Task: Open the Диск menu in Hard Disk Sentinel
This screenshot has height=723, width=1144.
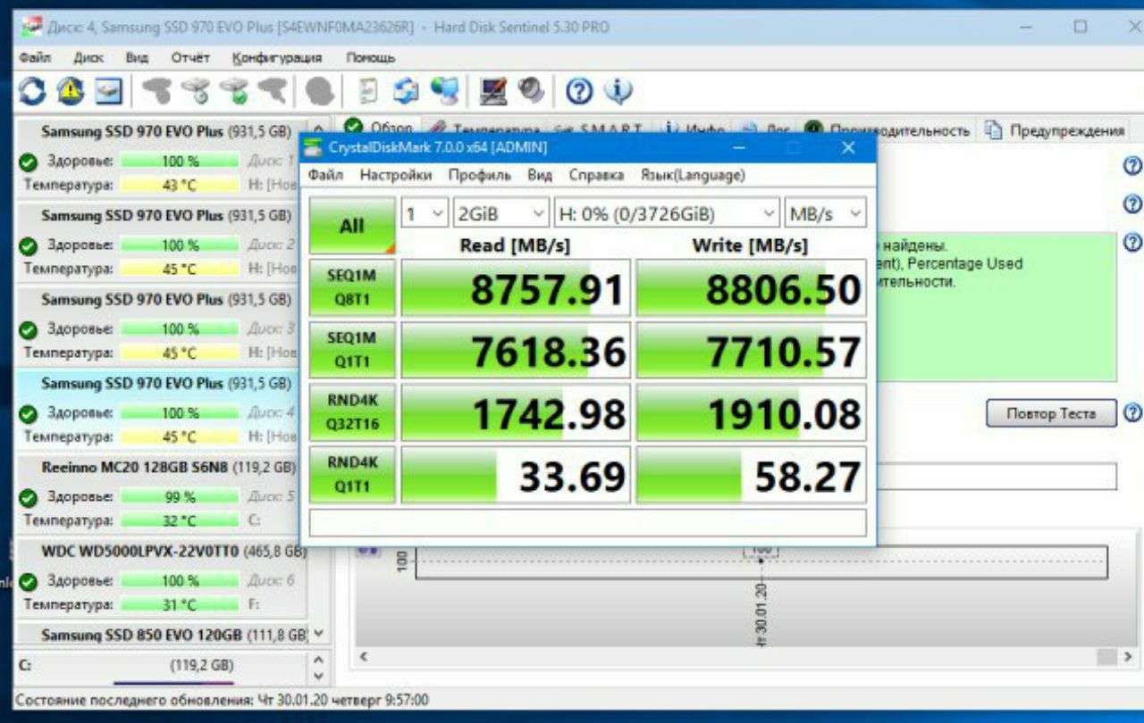Action: 88,58
